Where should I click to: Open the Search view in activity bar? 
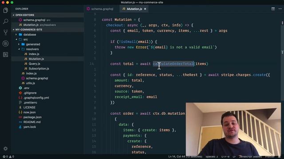click(5, 22)
